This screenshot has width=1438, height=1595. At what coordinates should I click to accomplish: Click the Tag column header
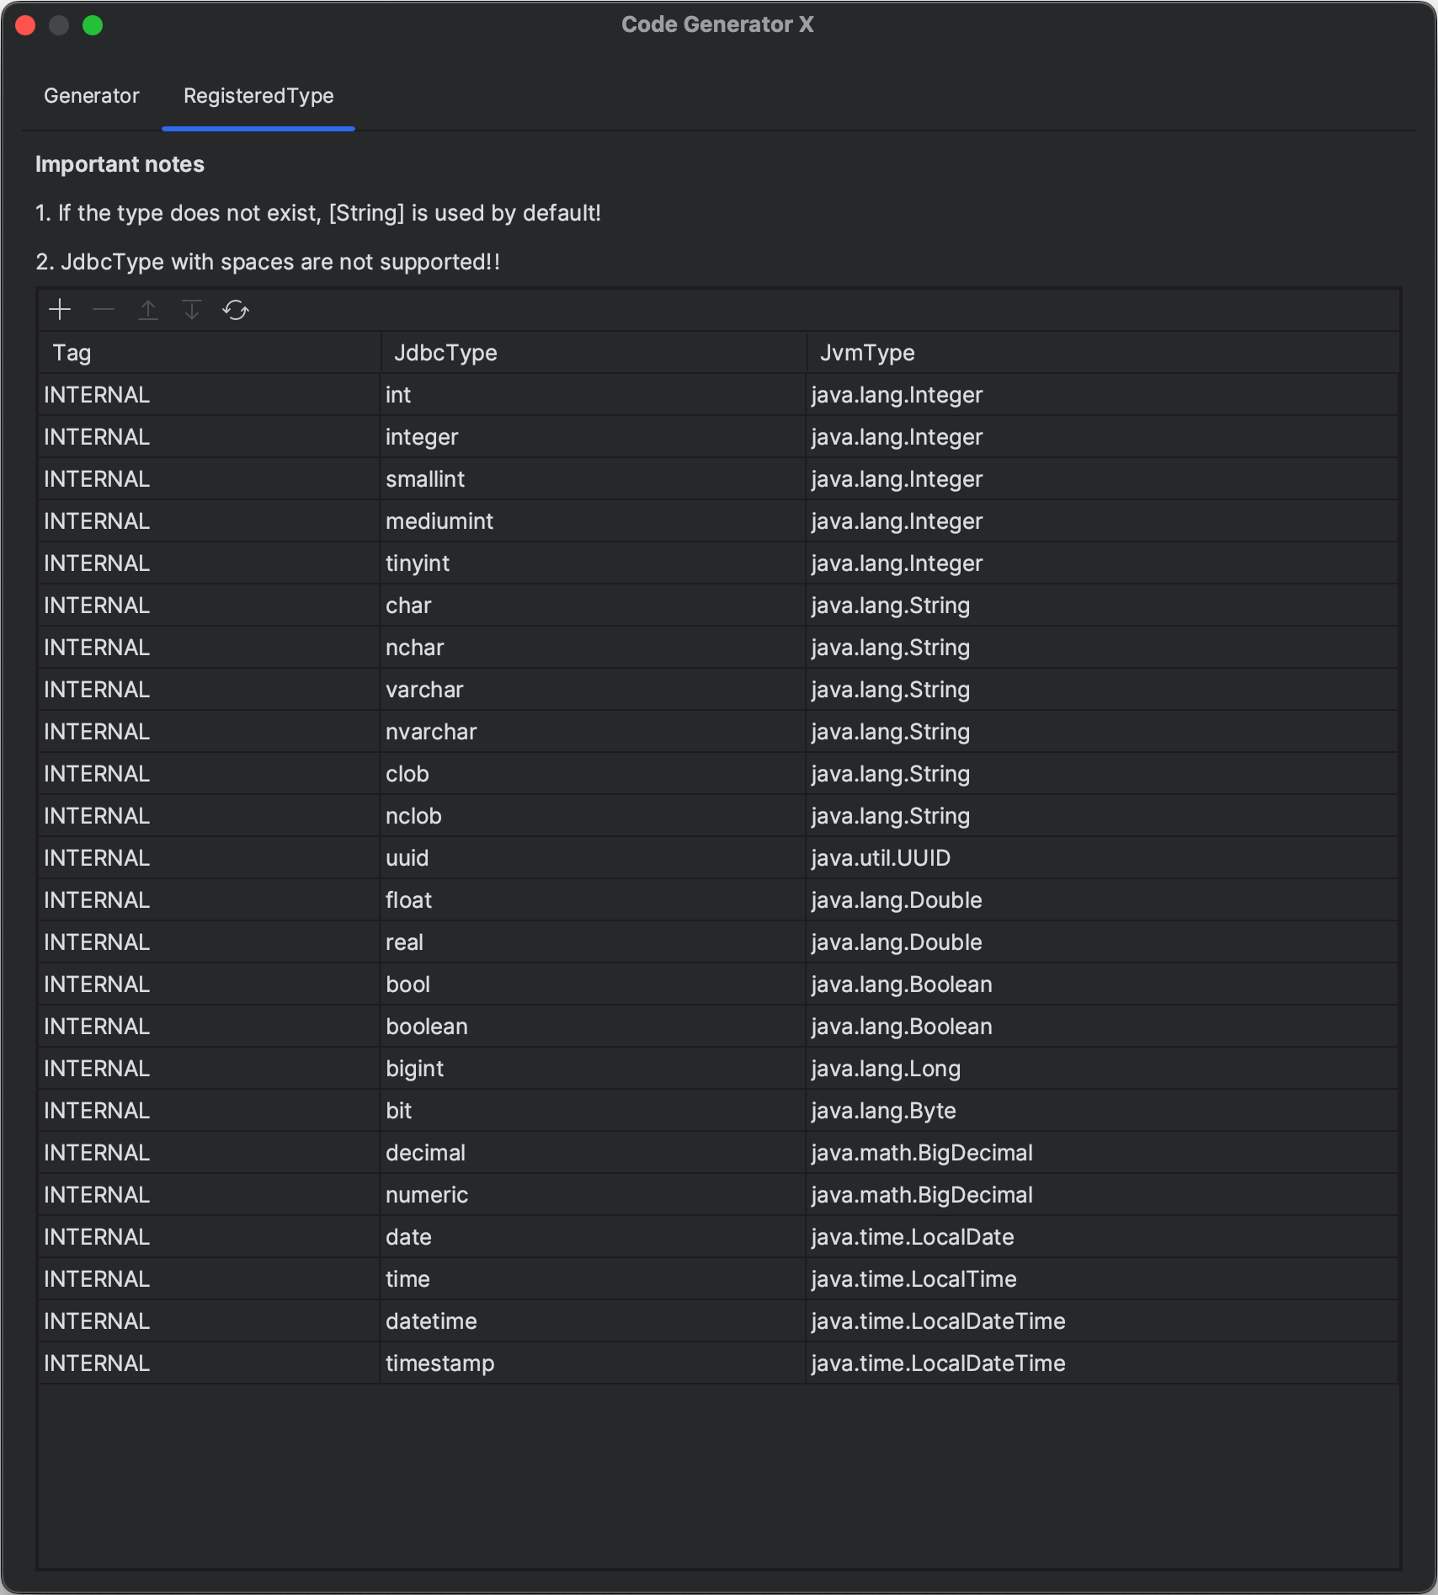pyautogui.click(x=210, y=353)
